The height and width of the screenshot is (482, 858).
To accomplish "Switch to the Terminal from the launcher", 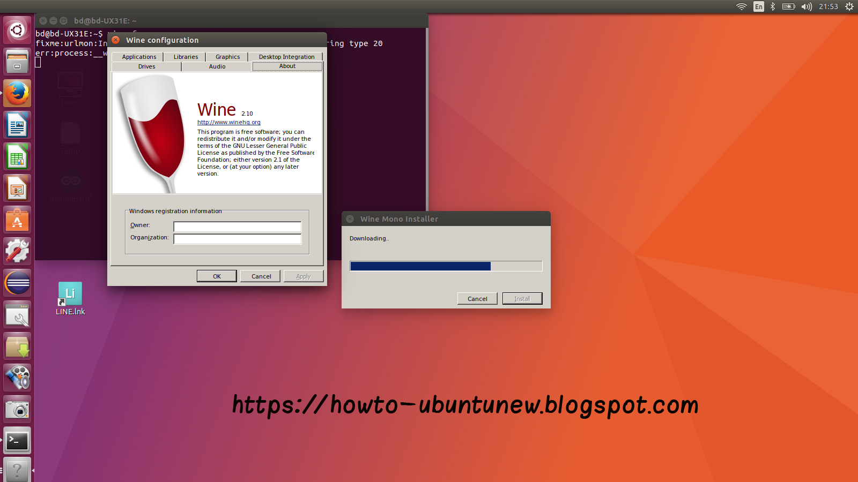I will (17, 441).
